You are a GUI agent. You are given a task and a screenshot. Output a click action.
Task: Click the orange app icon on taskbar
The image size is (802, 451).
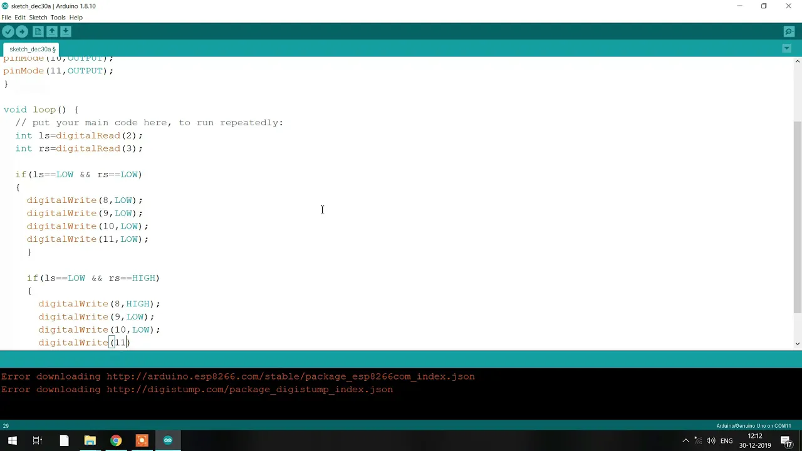coord(142,440)
